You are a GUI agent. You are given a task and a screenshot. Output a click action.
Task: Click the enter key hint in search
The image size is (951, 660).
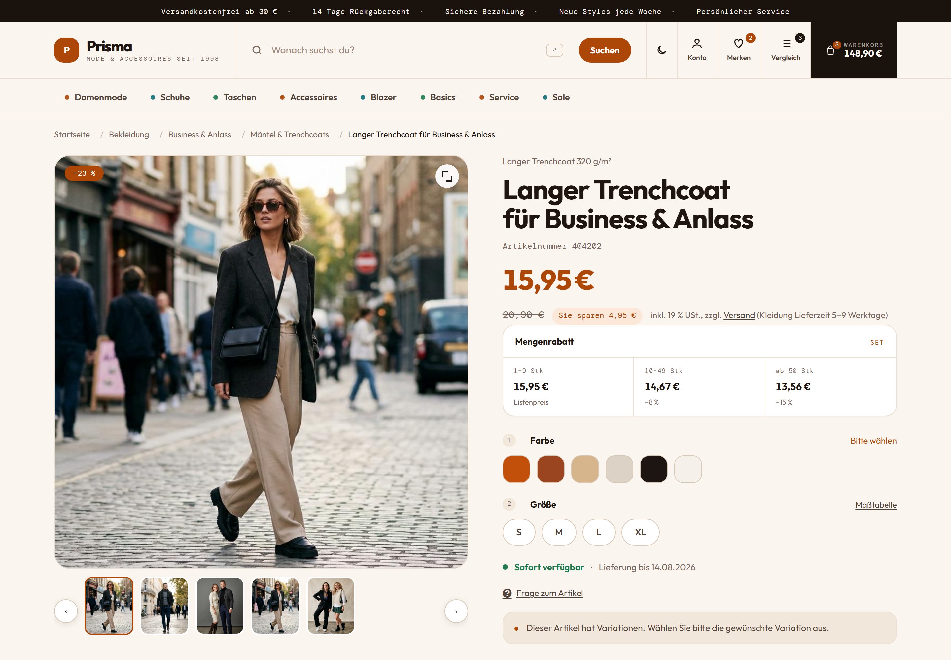point(554,50)
